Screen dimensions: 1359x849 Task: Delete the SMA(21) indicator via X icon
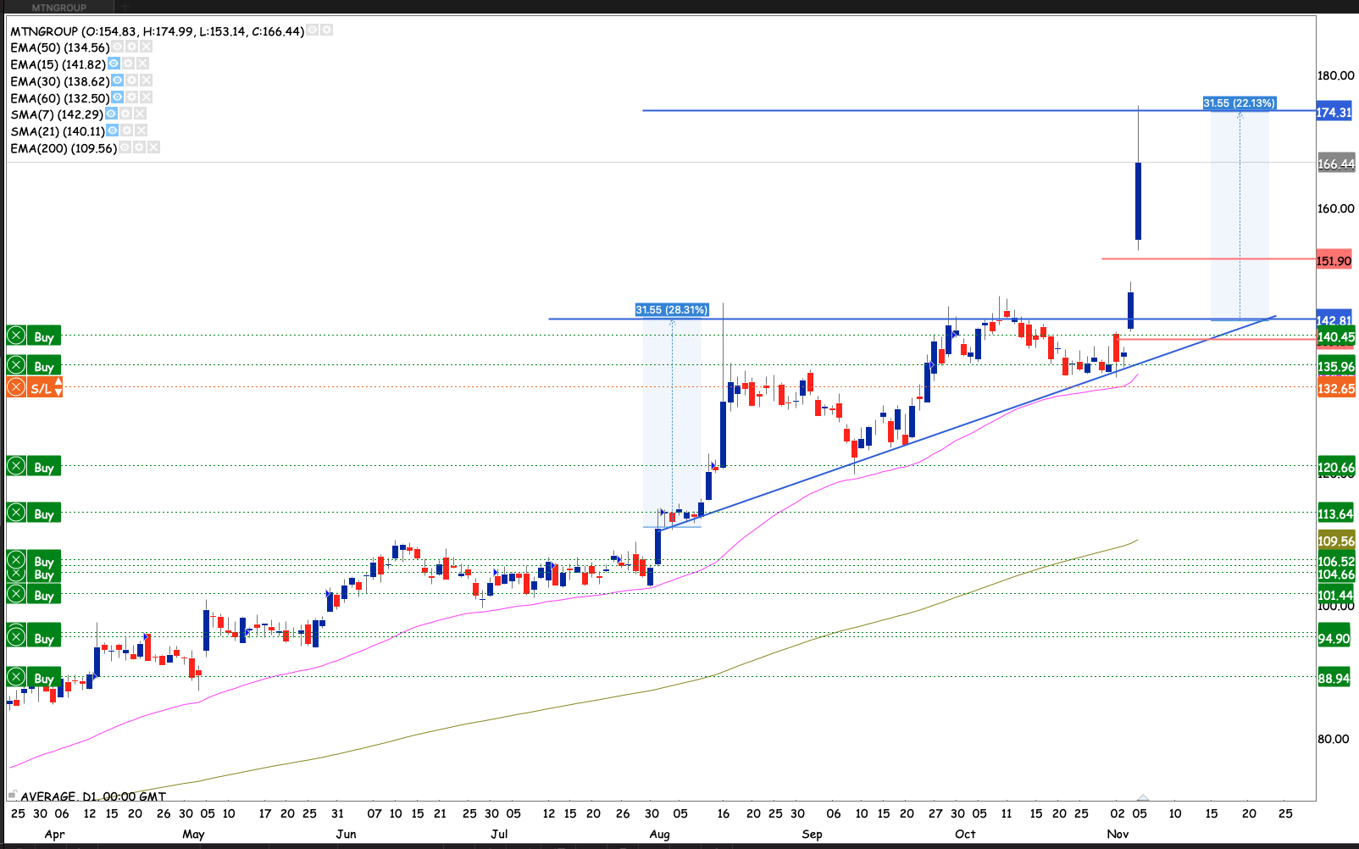click(x=141, y=130)
